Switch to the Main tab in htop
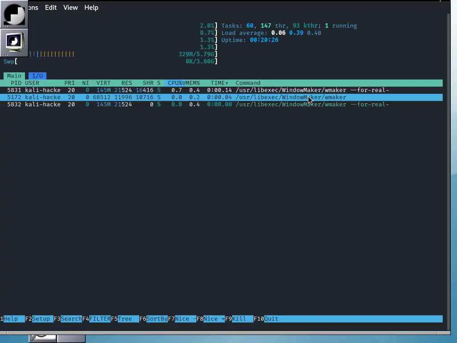This screenshot has height=343, width=457. pyautogui.click(x=14, y=76)
